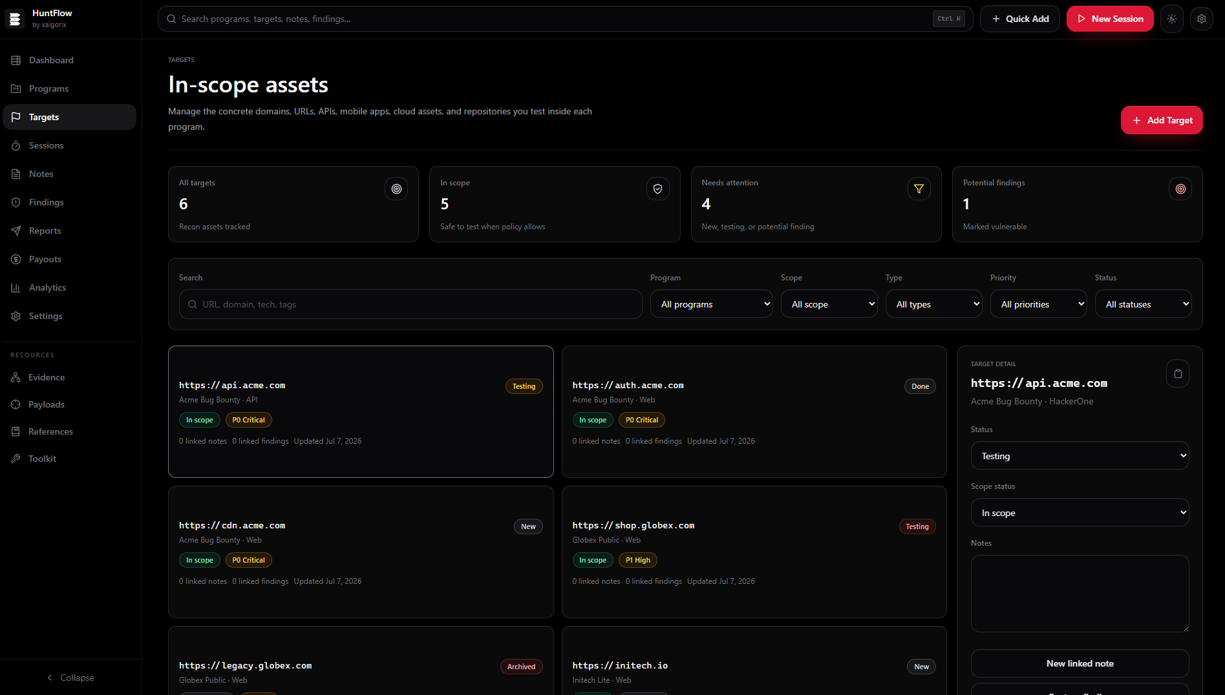Image resolution: width=1225 pixels, height=695 pixels.
Task: Click the Sessions stopwatch icon
Action: click(x=16, y=145)
